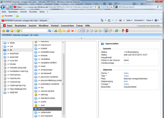This screenshot has width=164, height=118.
Task: Click the red question mark help icon
Action: (123, 31)
